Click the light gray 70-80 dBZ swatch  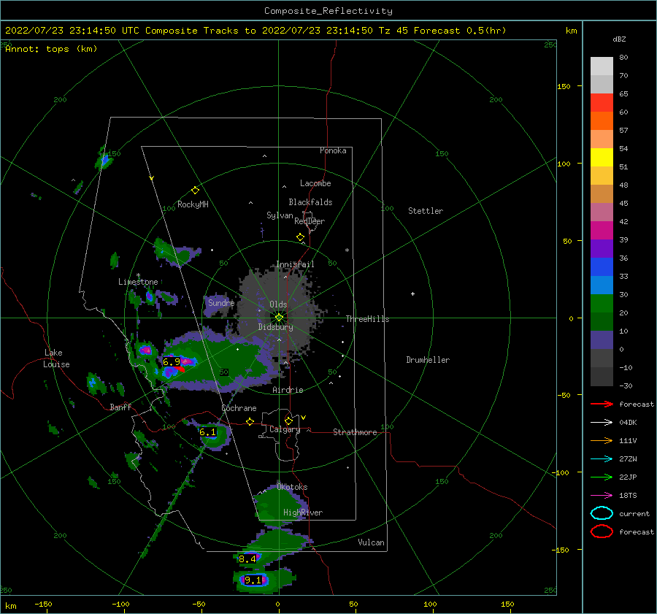point(602,66)
